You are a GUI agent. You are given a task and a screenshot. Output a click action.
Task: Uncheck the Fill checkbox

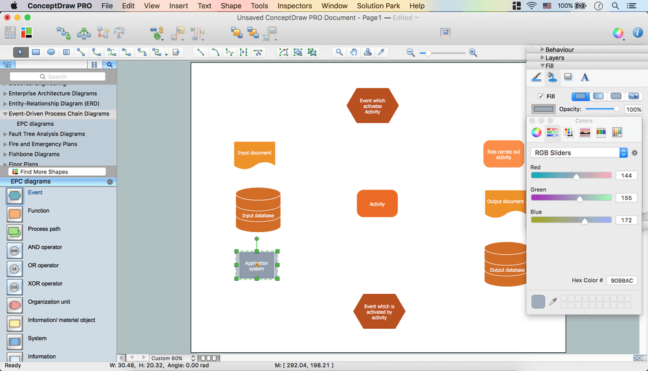[541, 96]
